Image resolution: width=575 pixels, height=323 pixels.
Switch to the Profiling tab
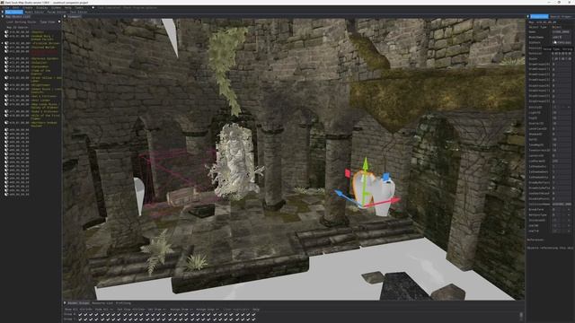pos(123,303)
